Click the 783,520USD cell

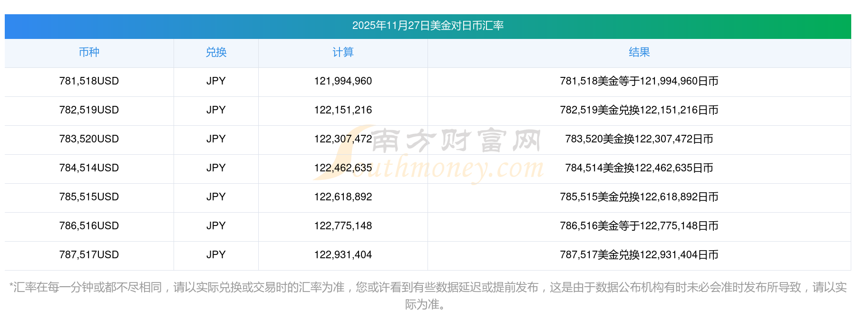(89, 139)
